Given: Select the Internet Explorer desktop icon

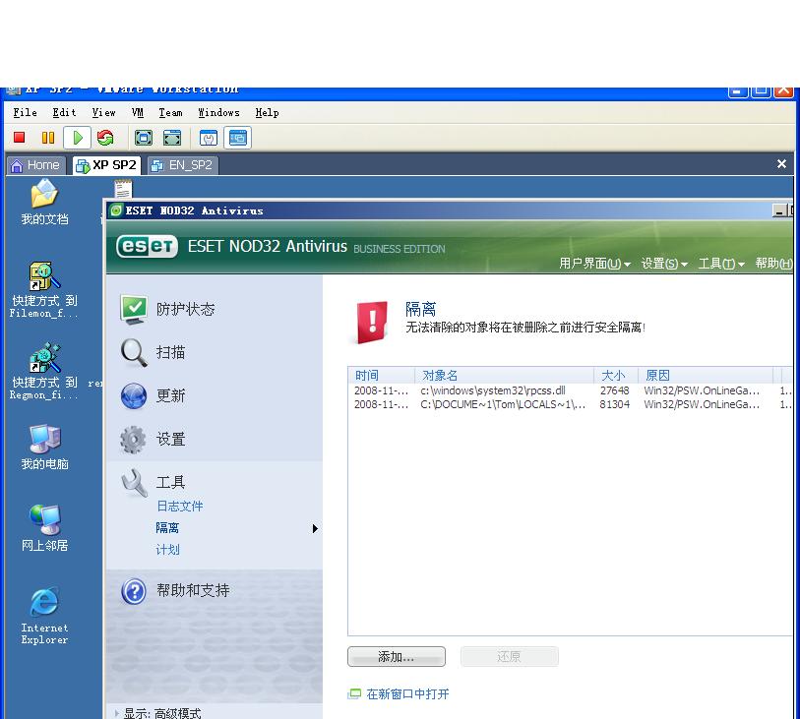Looking at the screenshot, I should 44,616.
